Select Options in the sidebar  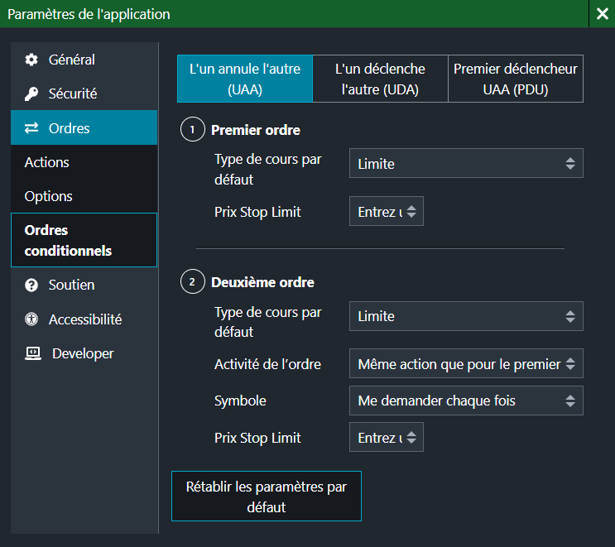click(x=49, y=196)
